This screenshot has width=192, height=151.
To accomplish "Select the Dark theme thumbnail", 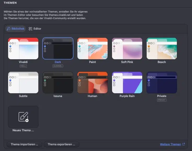I will click(58, 48).
